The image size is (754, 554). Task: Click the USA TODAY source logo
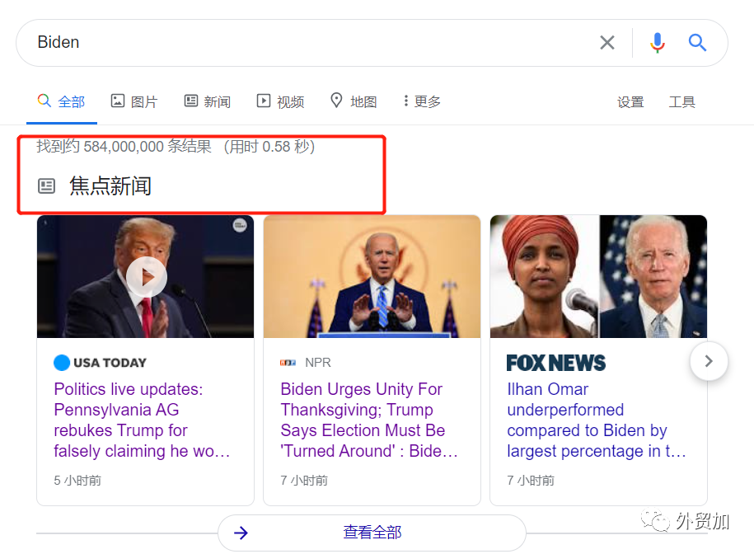coord(100,362)
